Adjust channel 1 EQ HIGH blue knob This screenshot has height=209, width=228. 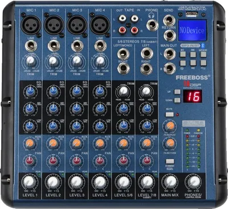30,92
